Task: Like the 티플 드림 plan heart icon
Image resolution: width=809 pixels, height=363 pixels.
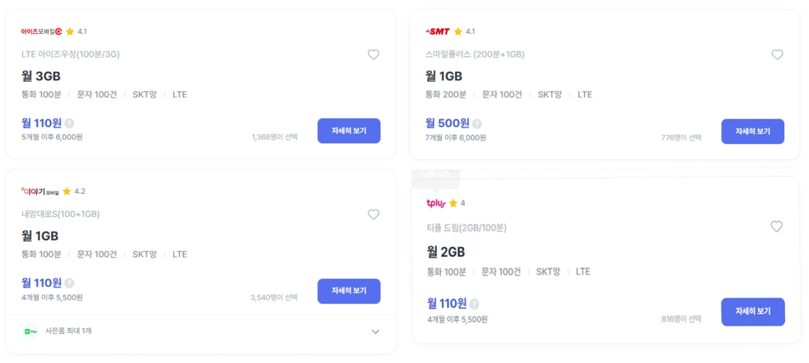Action: click(x=777, y=226)
